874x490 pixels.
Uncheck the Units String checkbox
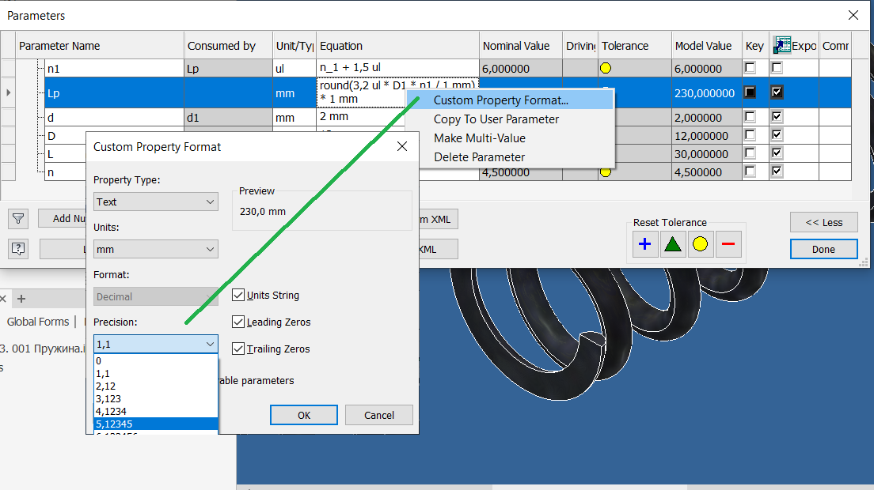(238, 295)
